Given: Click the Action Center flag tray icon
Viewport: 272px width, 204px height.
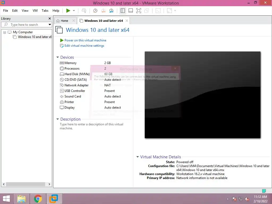Looking at the screenshot, I should 234,199.
